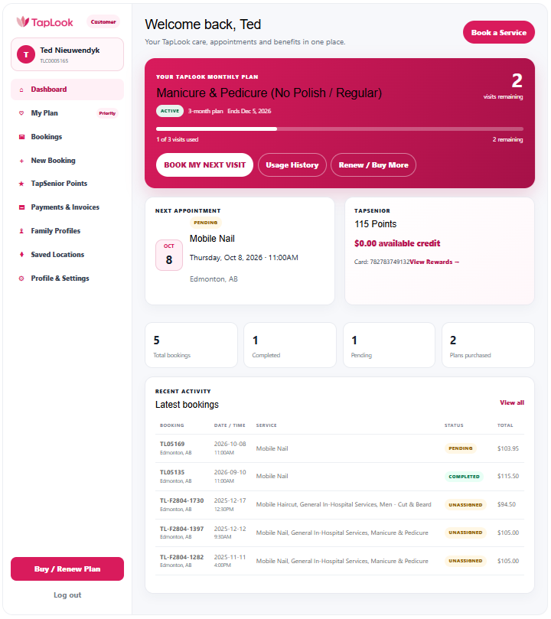The image size is (551, 619).
Task: Click the card icon beside Payments & Invoices
Action: pyautogui.click(x=21, y=207)
